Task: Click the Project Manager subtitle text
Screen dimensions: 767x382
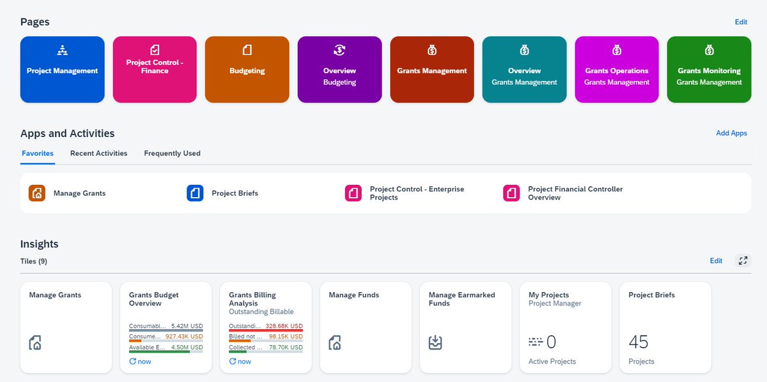Action: (555, 304)
